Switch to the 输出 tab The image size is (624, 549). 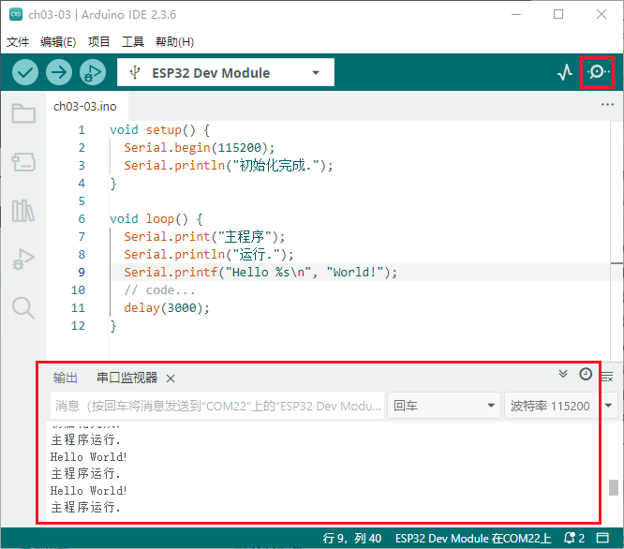[66, 378]
